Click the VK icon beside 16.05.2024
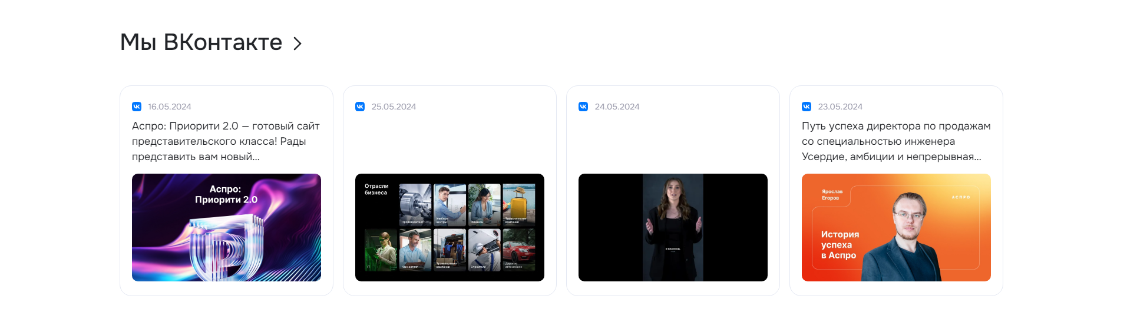1127x322 pixels. pyautogui.click(x=137, y=107)
